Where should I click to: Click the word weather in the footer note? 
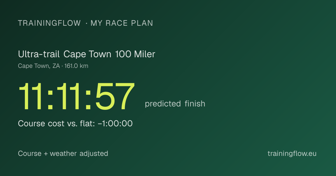tap(63, 153)
